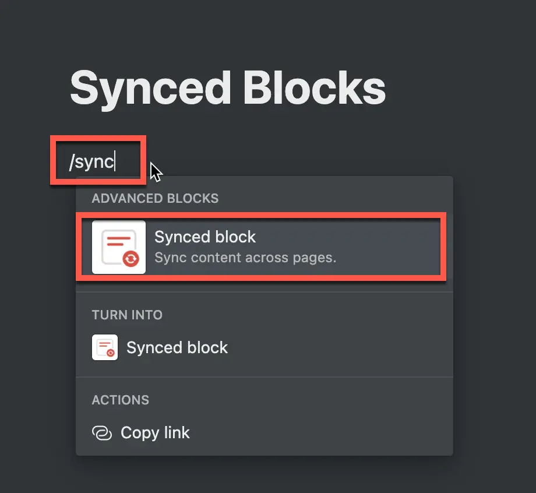Click the Synced Blocks page title
Screen dimensions: 536x493
(x=228, y=88)
